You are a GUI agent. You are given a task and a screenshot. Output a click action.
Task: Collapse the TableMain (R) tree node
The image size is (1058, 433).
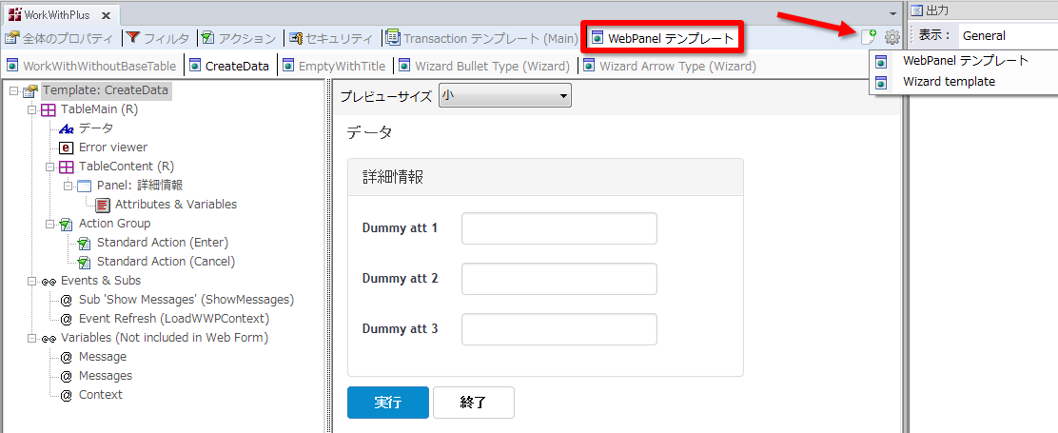point(31,109)
